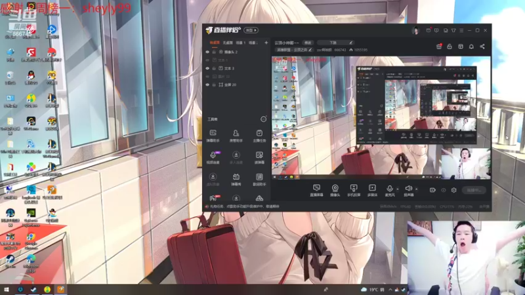Click 修改 button next to room title

[307, 43]
